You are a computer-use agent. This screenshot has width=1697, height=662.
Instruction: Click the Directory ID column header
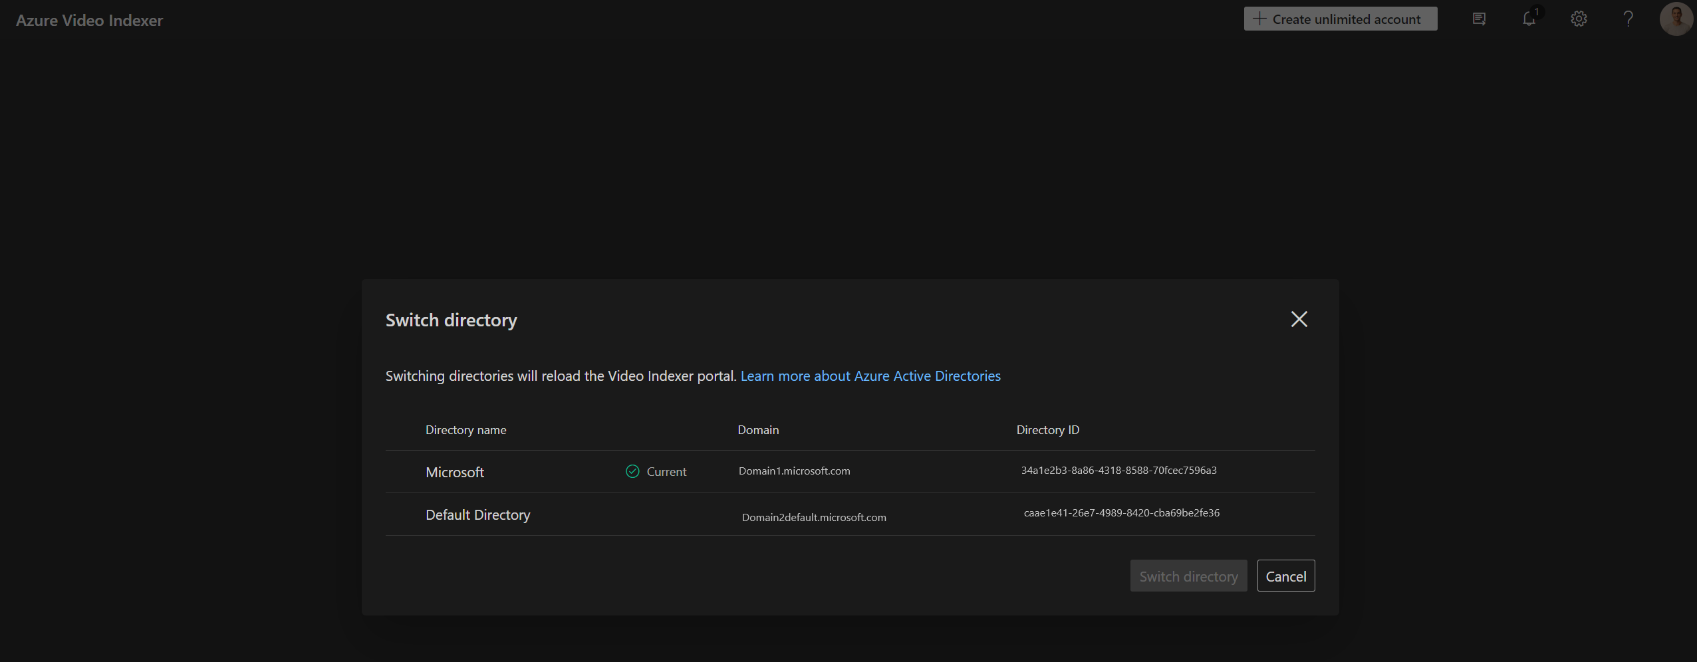coord(1047,430)
